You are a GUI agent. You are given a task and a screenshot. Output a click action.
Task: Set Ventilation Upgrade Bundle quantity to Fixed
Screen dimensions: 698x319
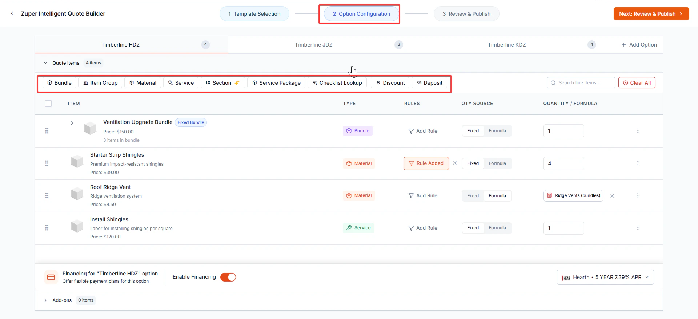pyautogui.click(x=473, y=131)
